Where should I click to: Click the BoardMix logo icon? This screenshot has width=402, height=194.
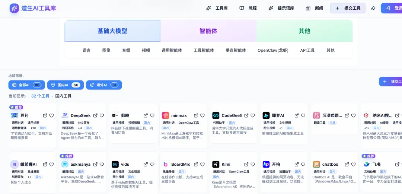[165, 164]
